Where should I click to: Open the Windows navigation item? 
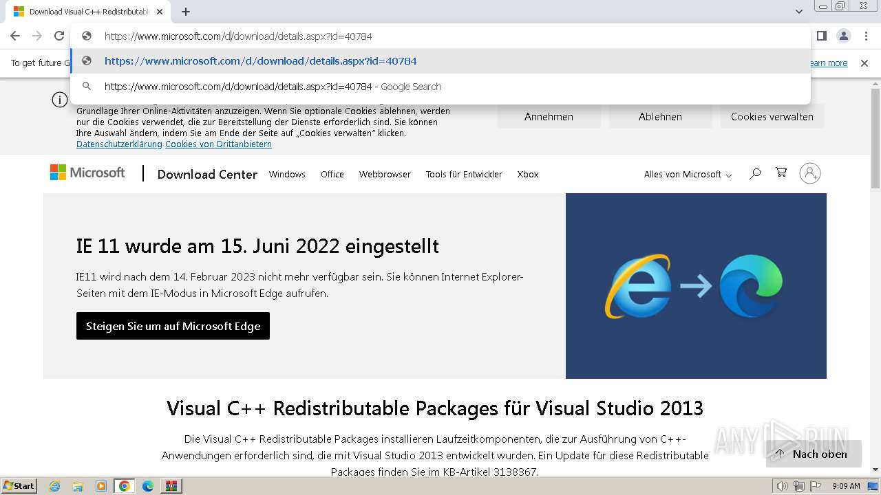(287, 175)
